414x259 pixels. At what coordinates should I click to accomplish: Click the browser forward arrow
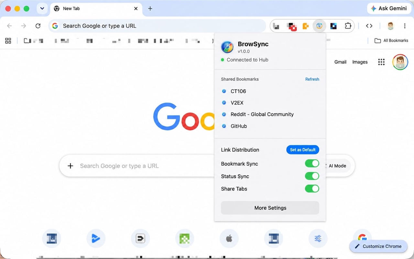pyautogui.click(x=24, y=26)
